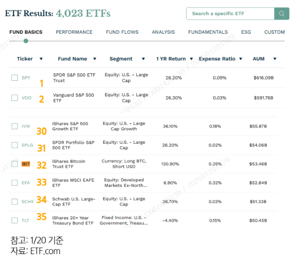Image resolution: width=293 pixels, height=256 pixels.
Task: Click the tab indicator slider dot
Action: click(x=26, y=41)
